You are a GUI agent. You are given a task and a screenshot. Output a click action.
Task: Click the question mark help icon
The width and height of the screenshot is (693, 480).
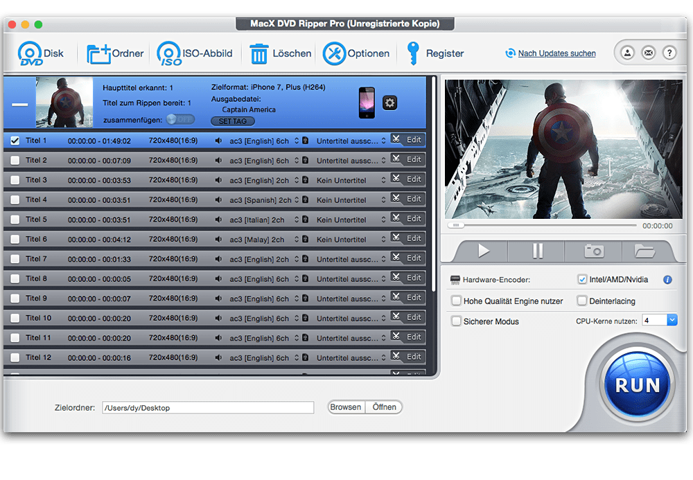coord(669,52)
